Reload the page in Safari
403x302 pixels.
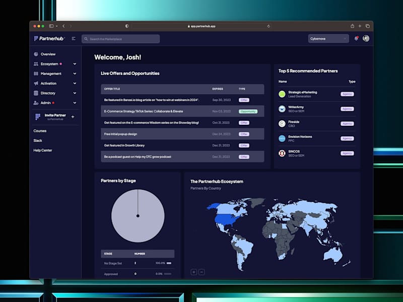pos(268,26)
